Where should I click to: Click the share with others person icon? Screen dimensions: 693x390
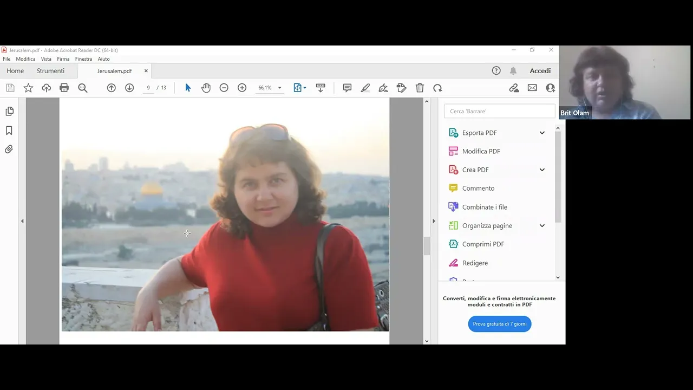coord(551,88)
